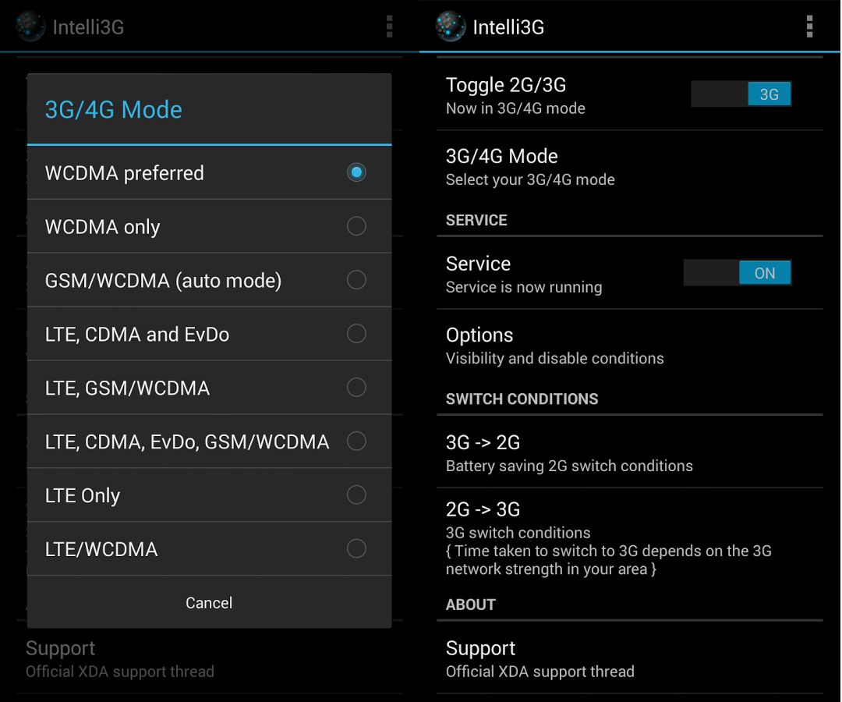The width and height of the screenshot is (842, 702).
Task: Pick LTE, CDMA and EvDo mode
Action: [356, 334]
